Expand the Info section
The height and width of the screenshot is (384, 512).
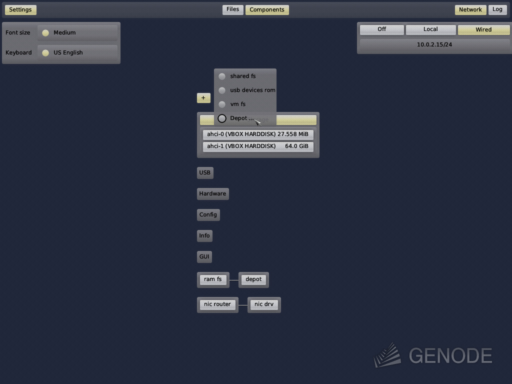click(204, 235)
